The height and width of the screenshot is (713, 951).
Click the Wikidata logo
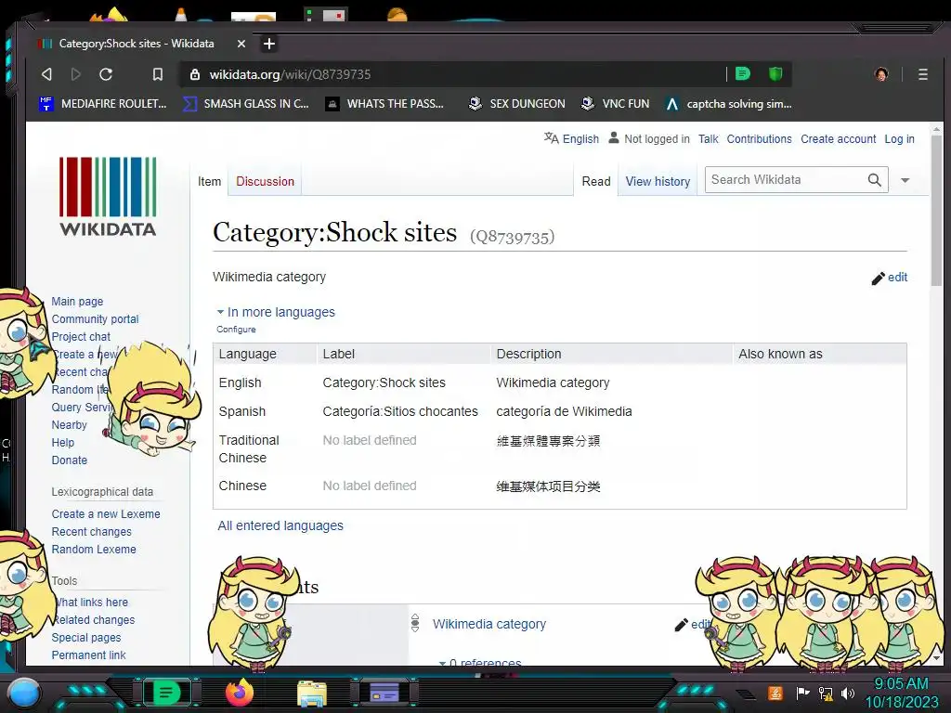click(108, 196)
